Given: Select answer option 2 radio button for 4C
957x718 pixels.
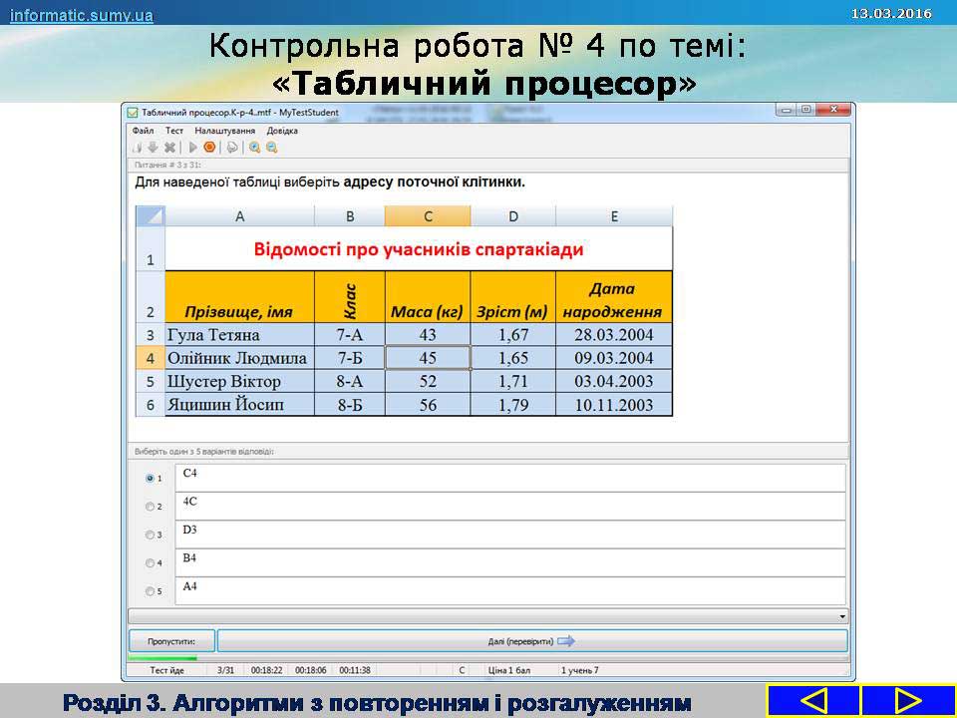Looking at the screenshot, I should [151, 507].
